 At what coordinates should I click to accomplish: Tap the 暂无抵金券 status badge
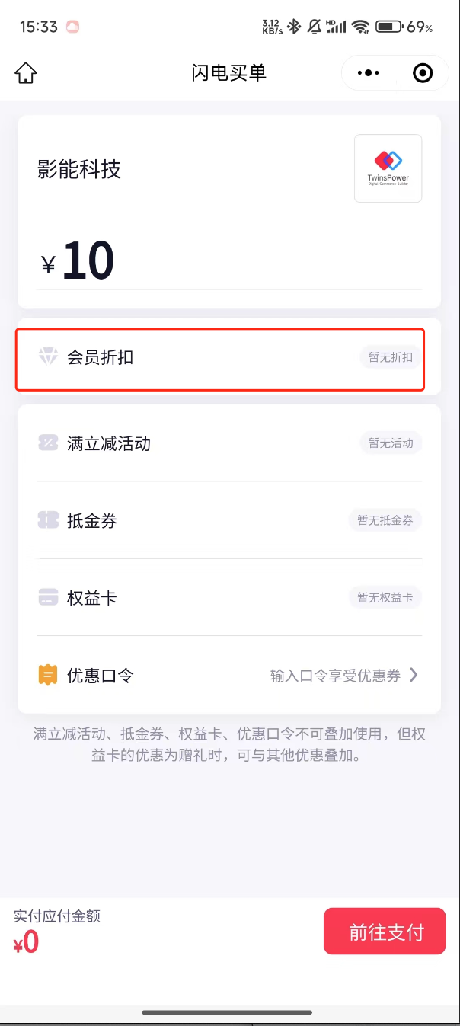point(385,521)
